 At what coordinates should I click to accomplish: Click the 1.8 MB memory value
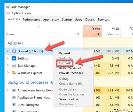(x=114, y=105)
